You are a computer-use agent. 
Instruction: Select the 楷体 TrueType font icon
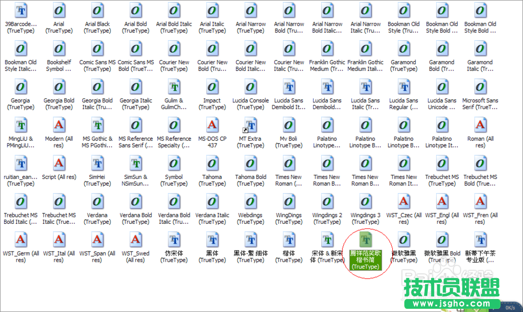coord(289,240)
